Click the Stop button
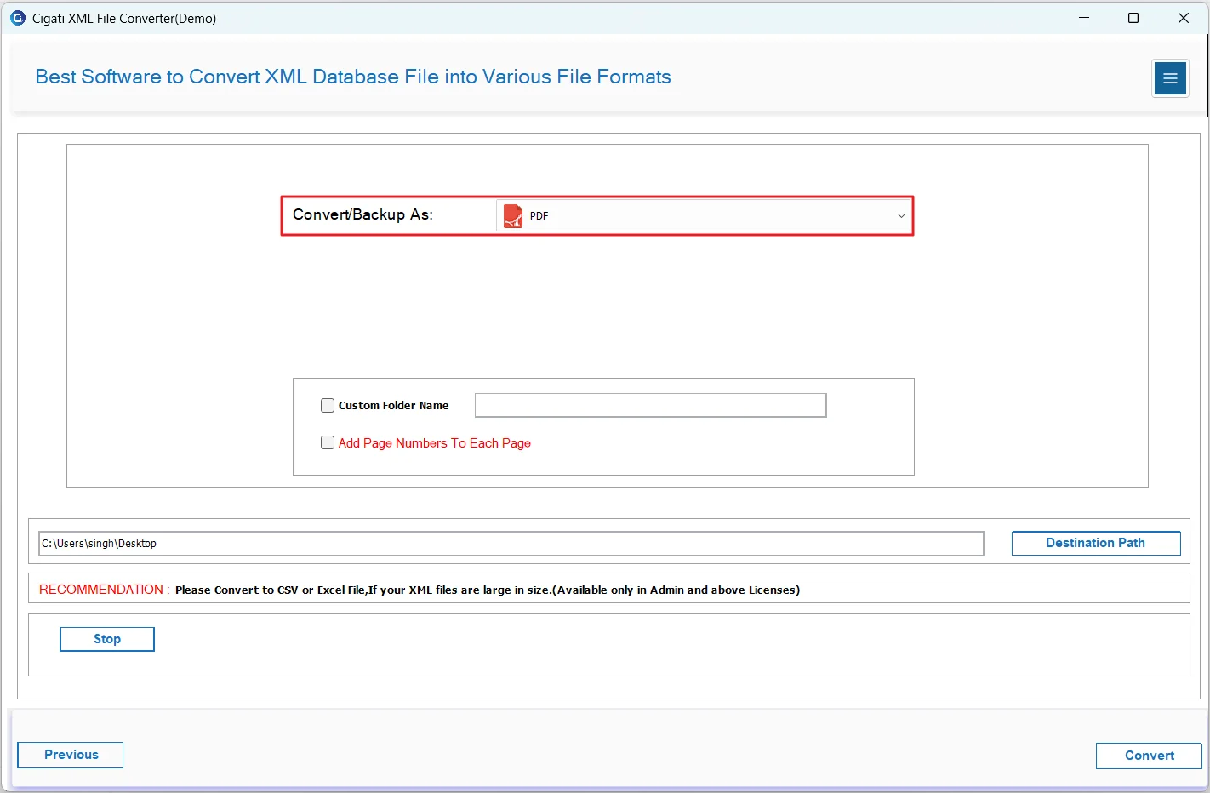This screenshot has height=793, width=1210. [107, 639]
